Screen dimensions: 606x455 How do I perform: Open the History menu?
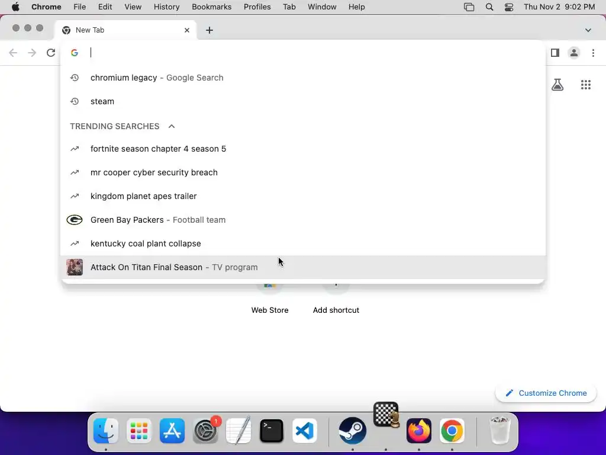coord(166,7)
